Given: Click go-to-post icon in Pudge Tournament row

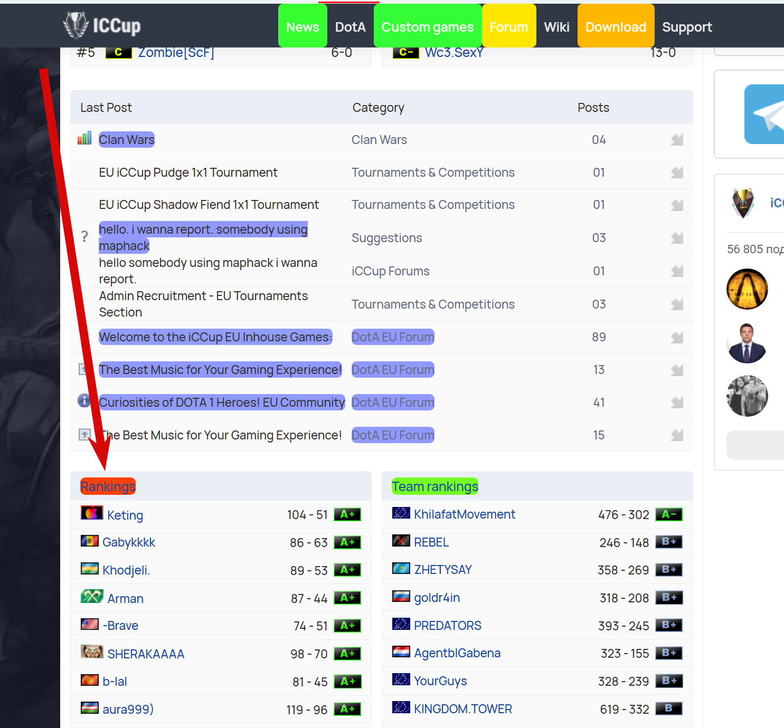Looking at the screenshot, I should coord(677,173).
